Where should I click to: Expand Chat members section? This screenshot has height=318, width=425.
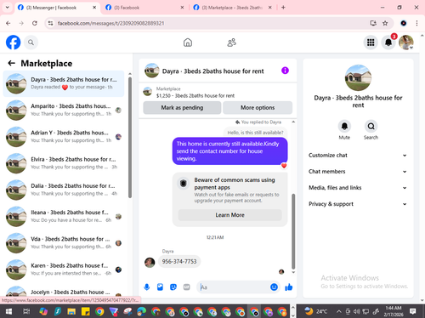358,172
